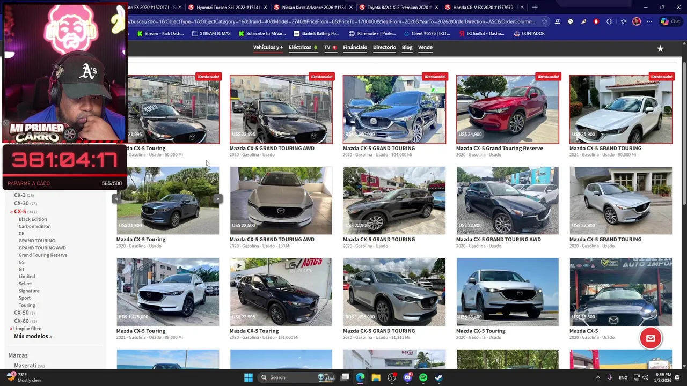Open File Explorer from the taskbar
This screenshot has height=386, width=687.
(376, 377)
